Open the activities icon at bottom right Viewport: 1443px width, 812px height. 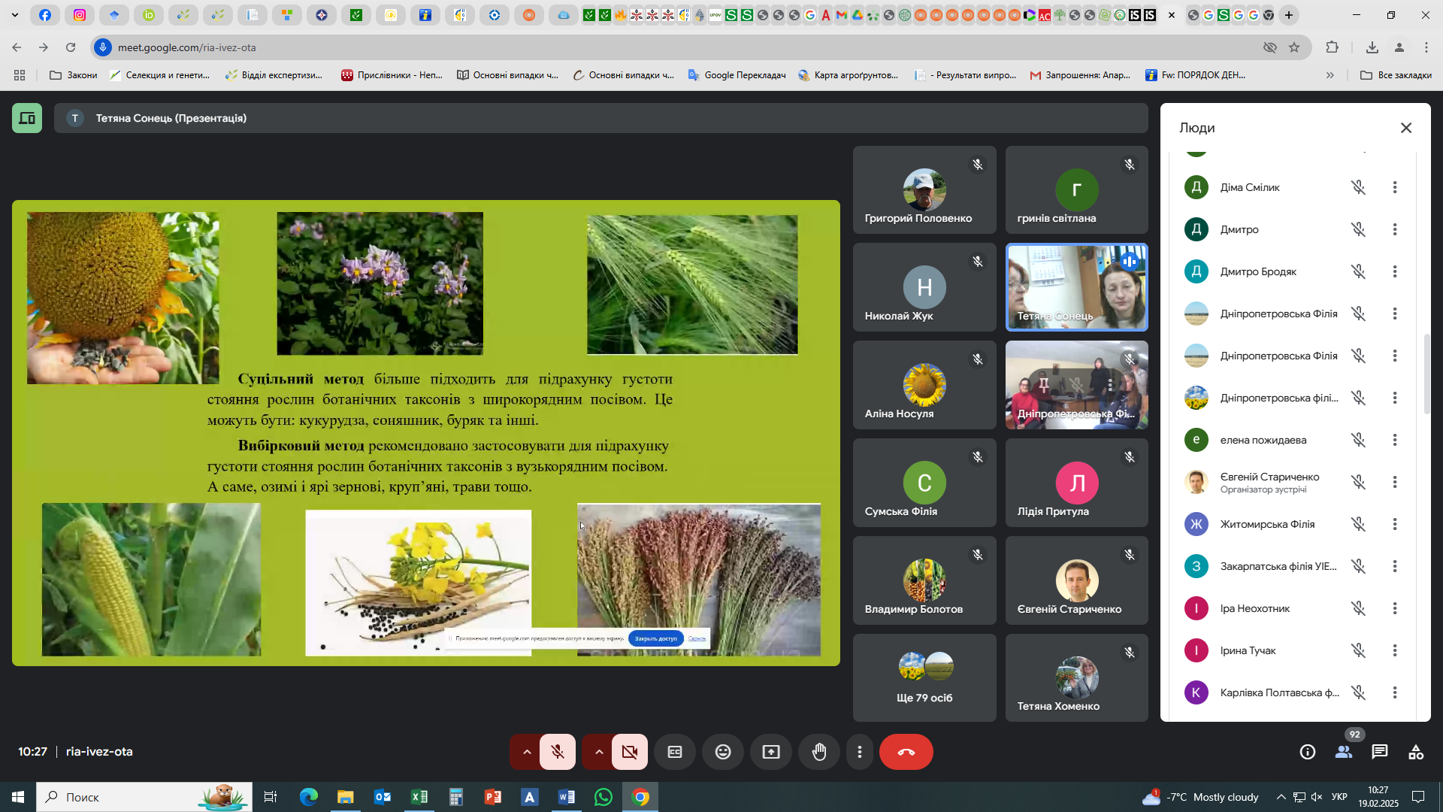coord(1416,752)
